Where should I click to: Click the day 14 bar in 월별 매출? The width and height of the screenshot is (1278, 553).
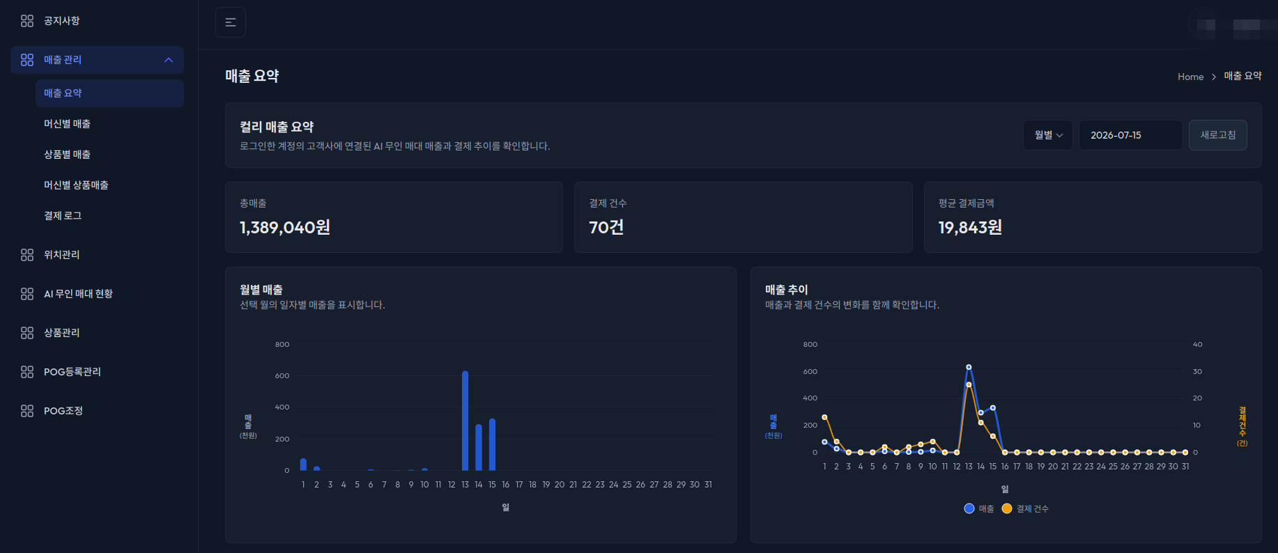479,447
